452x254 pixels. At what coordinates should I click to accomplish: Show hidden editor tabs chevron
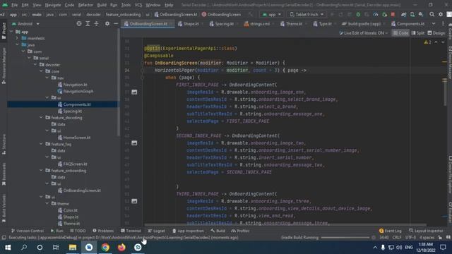coord(434,23)
